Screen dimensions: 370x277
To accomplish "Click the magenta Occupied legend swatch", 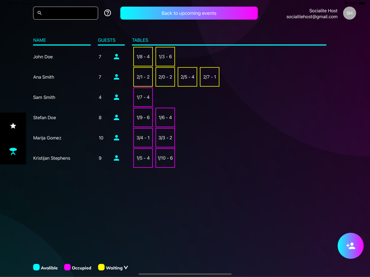I will [67, 267].
